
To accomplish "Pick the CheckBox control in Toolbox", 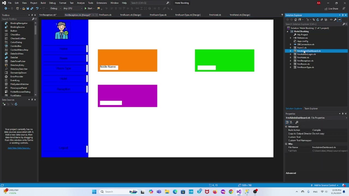I will tap(15, 35).
